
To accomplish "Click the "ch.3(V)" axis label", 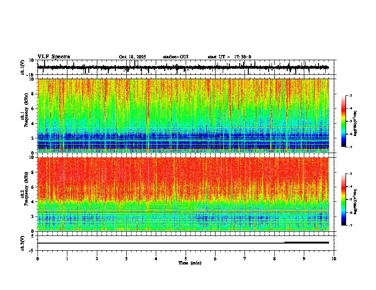I will coord(22,244).
